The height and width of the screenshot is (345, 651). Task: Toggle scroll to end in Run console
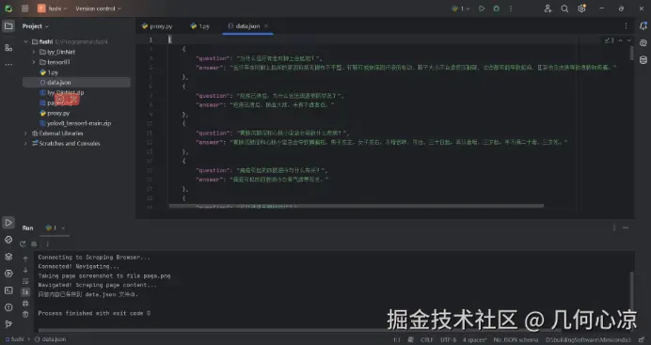25,292
